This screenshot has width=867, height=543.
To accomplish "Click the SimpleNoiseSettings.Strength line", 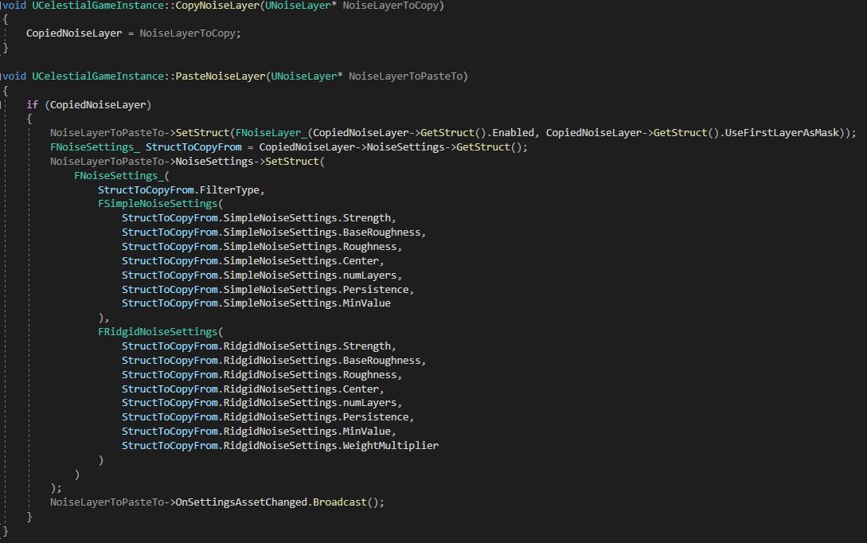I will (x=259, y=218).
